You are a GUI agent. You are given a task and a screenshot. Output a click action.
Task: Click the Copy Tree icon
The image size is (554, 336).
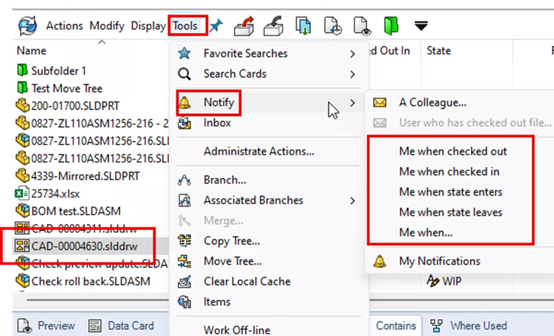click(x=184, y=241)
